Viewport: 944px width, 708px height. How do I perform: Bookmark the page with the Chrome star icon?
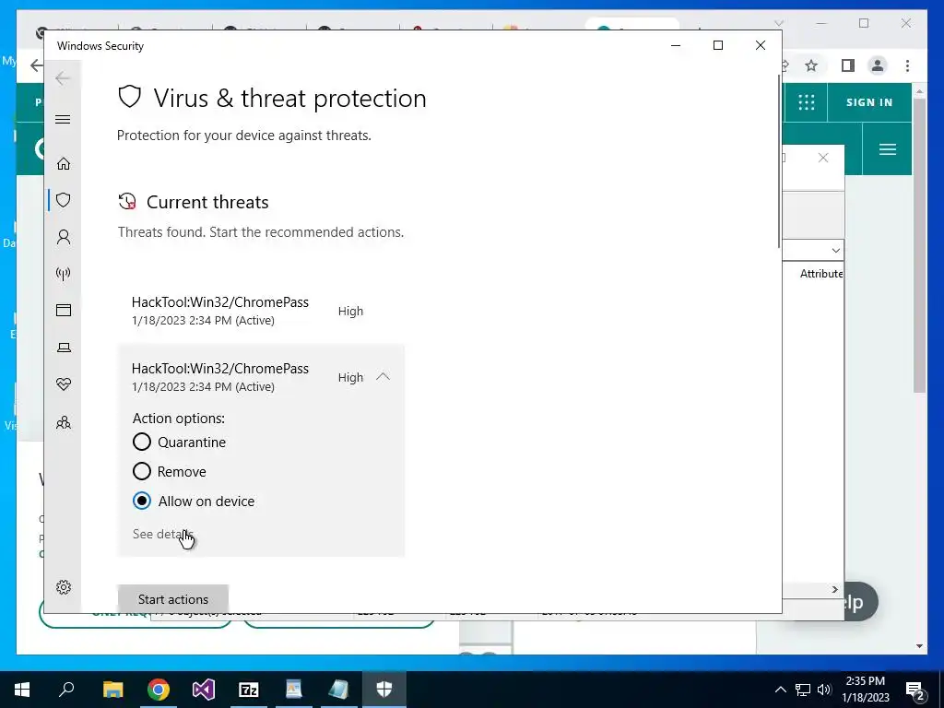(x=811, y=65)
